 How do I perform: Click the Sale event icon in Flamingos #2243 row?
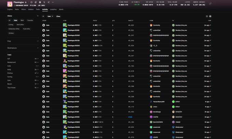(x=44, y=46)
